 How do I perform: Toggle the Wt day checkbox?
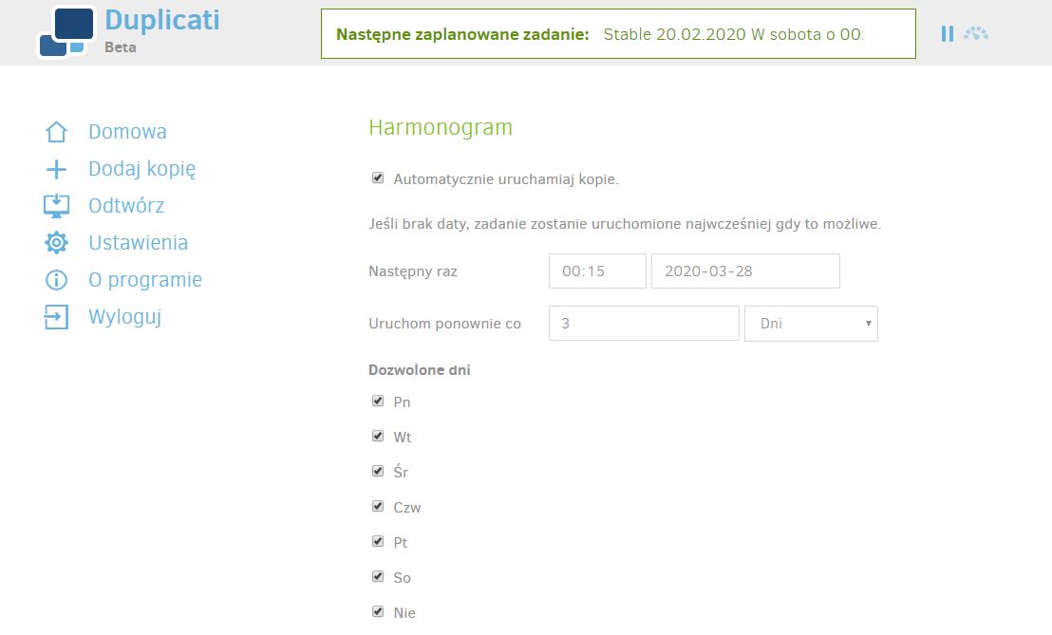(378, 436)
